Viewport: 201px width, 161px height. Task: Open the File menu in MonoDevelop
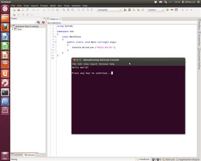(x=13, y=6)
